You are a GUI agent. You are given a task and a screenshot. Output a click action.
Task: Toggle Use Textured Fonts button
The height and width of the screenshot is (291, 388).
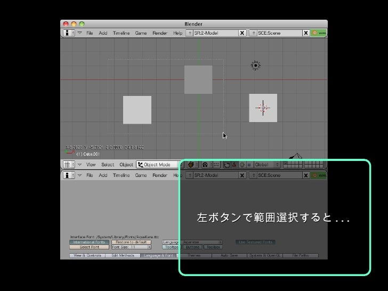click(x=255, y=242)
